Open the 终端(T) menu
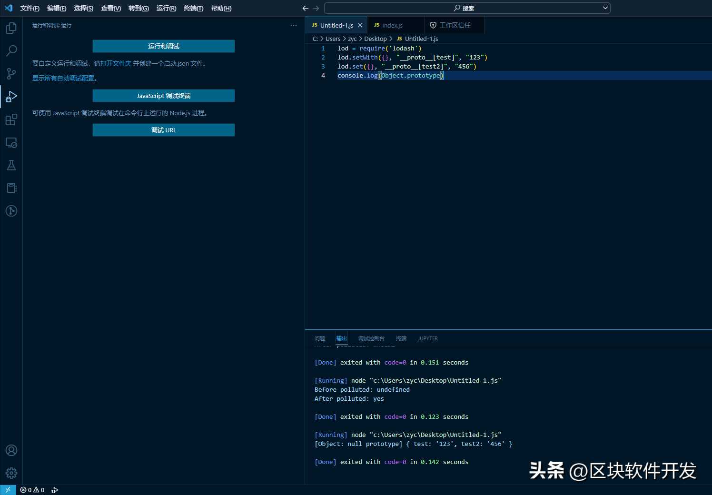The height and width of the screenshot is (495, 712). pyautogui.click(x=193, y=8)
